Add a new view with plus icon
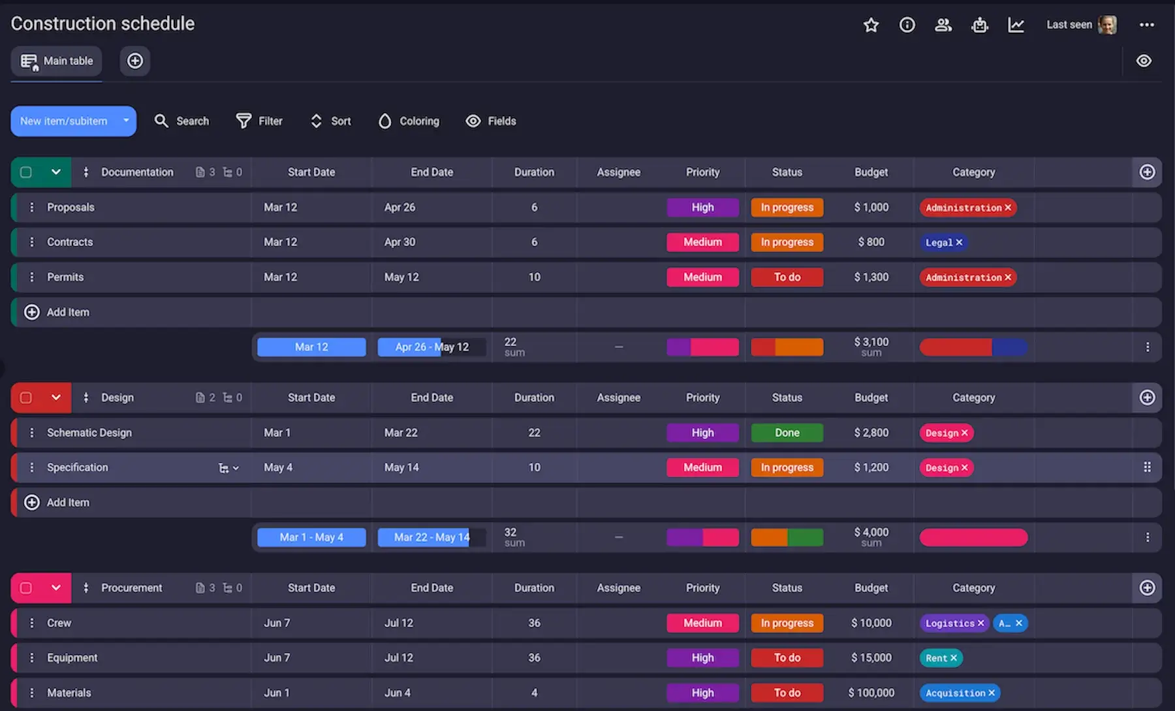The width and height of the screenshot is (1175, 711). click(x=135, y=61)
